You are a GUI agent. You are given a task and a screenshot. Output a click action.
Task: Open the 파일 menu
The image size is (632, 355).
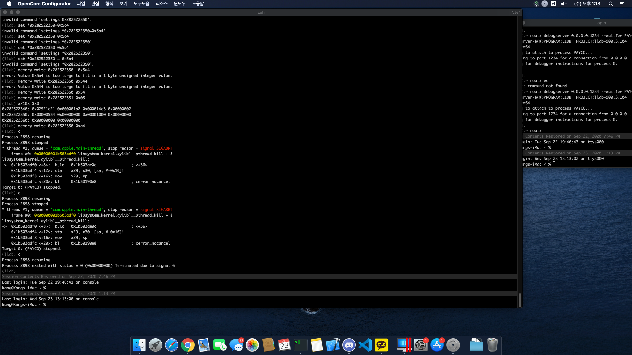point(81,4)
